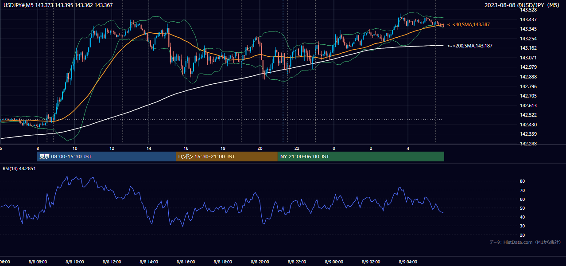The height and width of the screenshot is (266, 566).
Task: Click hour 22 on the price chart time axis
Action: (x=297, y=148)
